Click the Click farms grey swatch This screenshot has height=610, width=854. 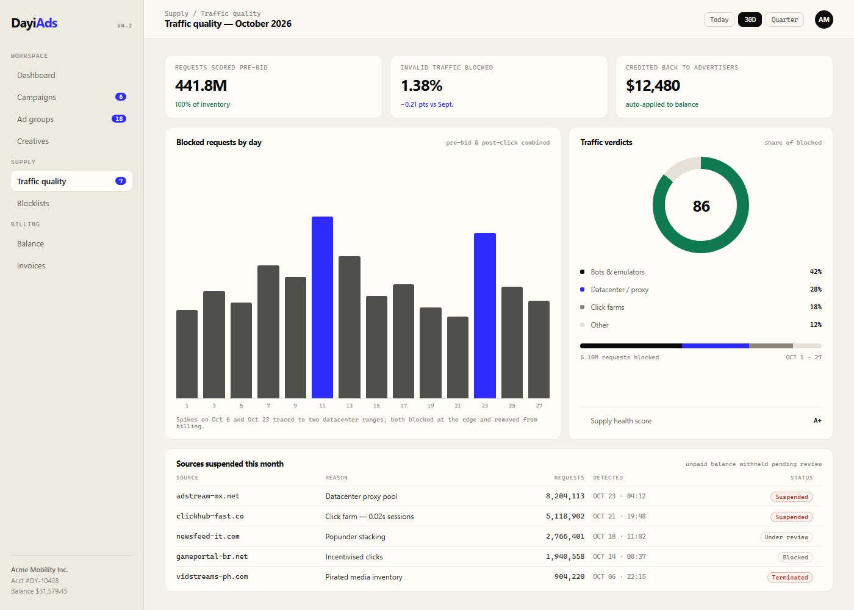pos(582,307)
